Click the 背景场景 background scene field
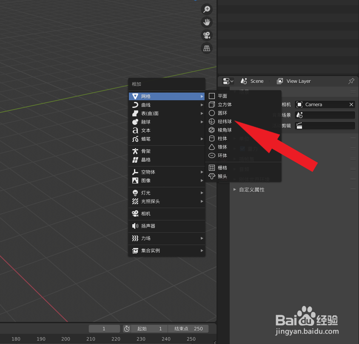This screenshot has width=359, height=344. point(325,115)
